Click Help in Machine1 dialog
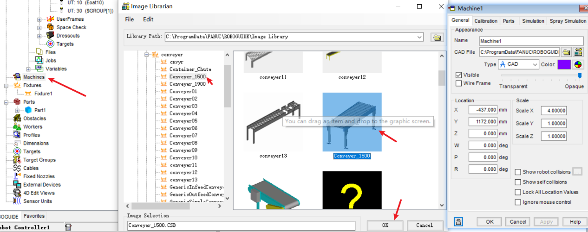This screenshot has height=232, width=588. pyautogui.click(x=575, y=222)
